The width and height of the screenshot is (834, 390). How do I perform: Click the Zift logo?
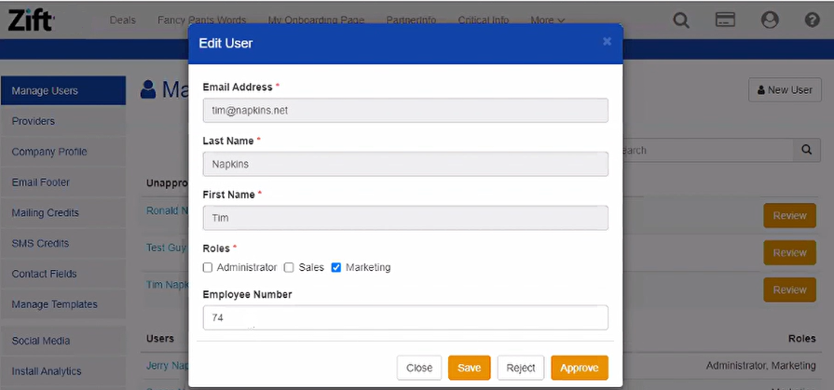(31, 20)
